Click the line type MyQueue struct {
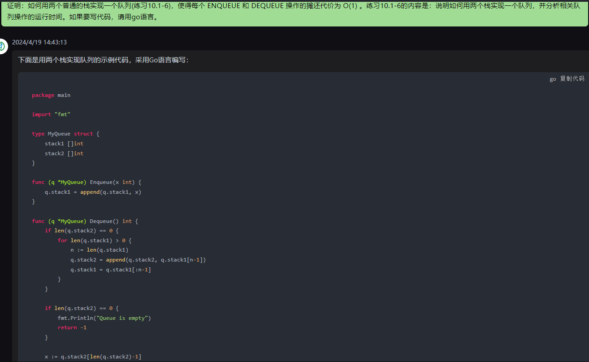This screenshot has height=362, width=589. (65, 134)
